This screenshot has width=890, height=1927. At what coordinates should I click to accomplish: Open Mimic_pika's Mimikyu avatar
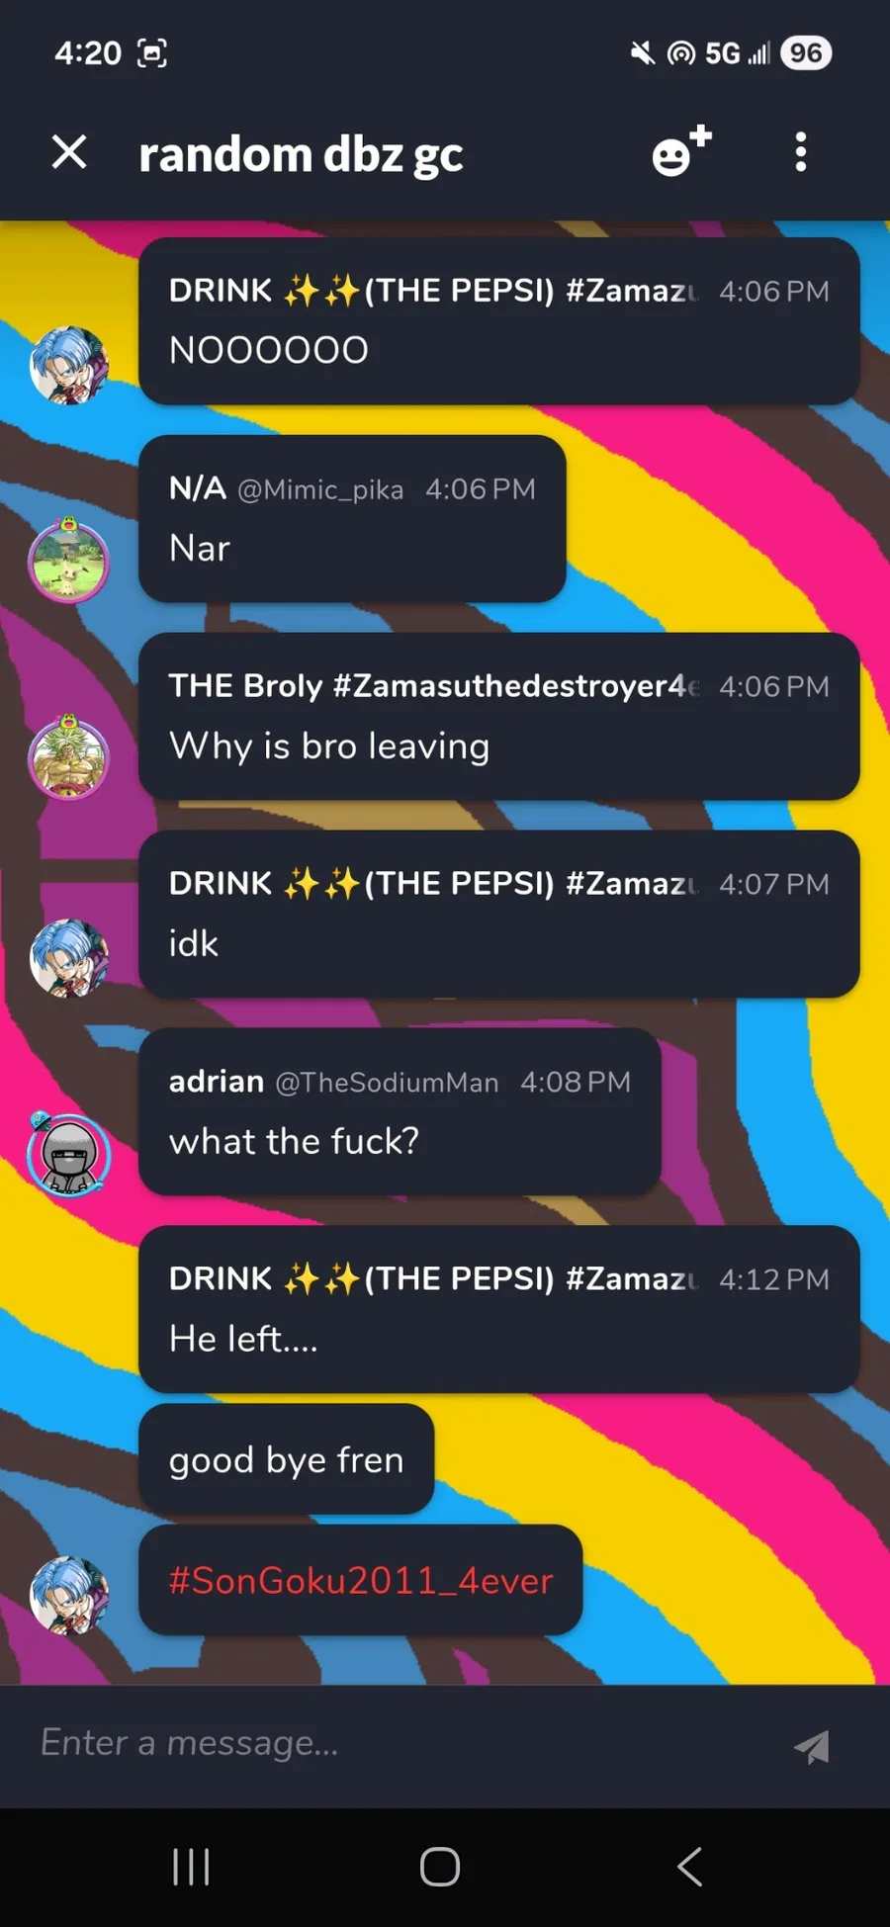point(68,561)
